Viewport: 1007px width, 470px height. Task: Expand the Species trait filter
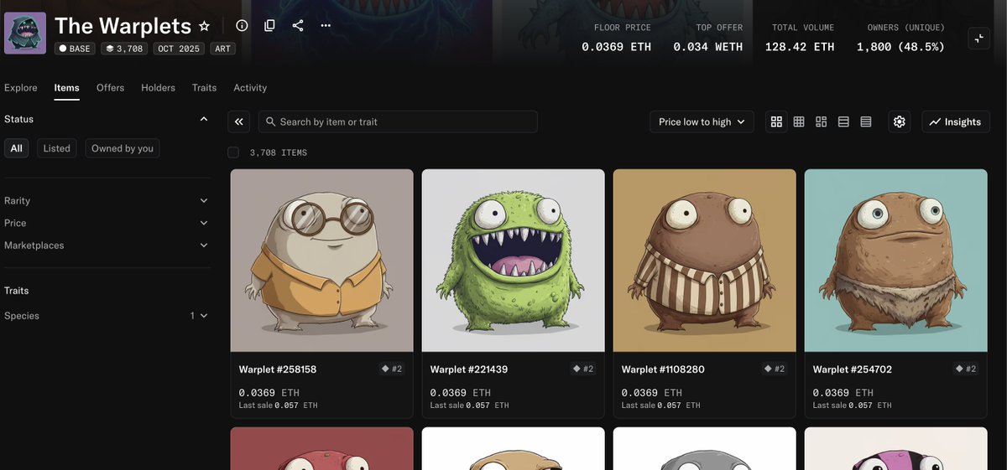[106, 316]
